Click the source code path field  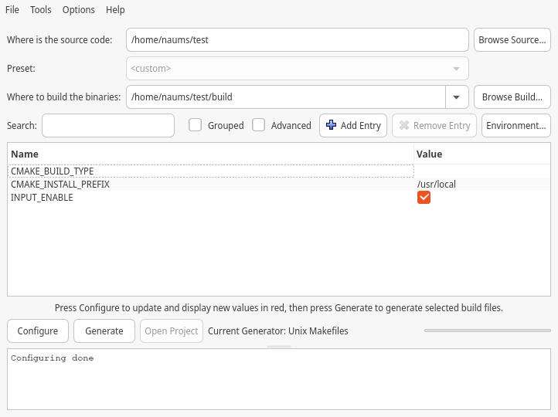point(297,40)
